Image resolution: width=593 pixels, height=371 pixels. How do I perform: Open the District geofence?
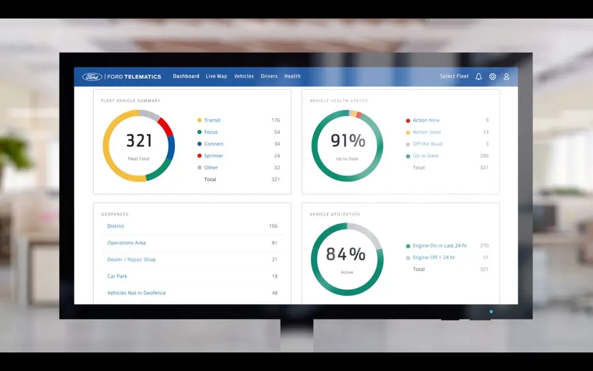[115, 226]
